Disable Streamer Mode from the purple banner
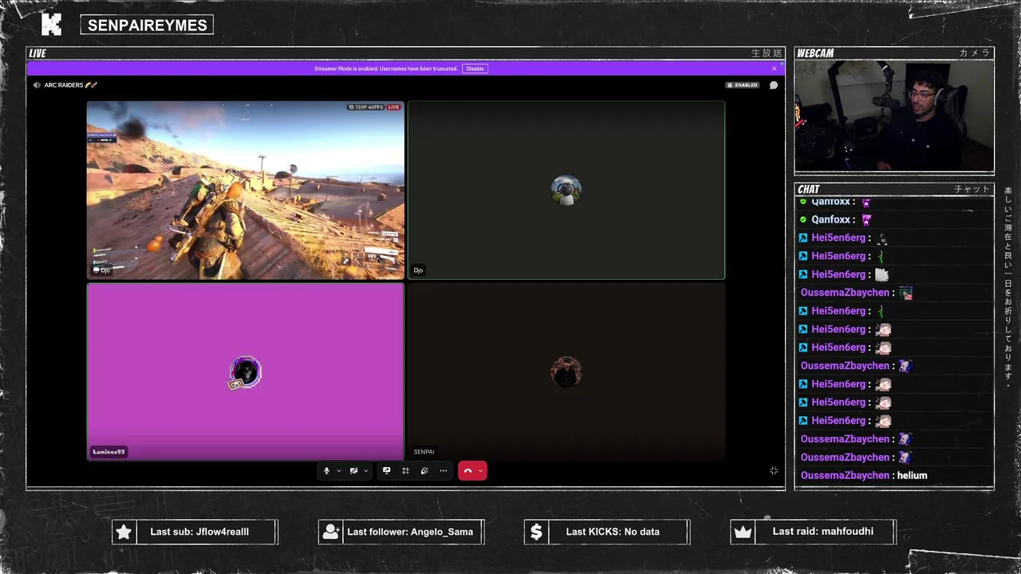 [x=475, y=69]
